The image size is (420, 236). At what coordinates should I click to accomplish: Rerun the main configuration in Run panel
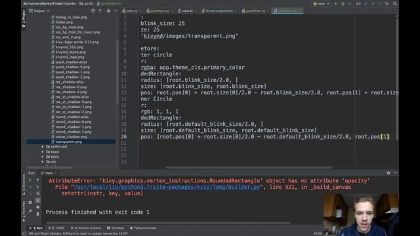point(30,180)
